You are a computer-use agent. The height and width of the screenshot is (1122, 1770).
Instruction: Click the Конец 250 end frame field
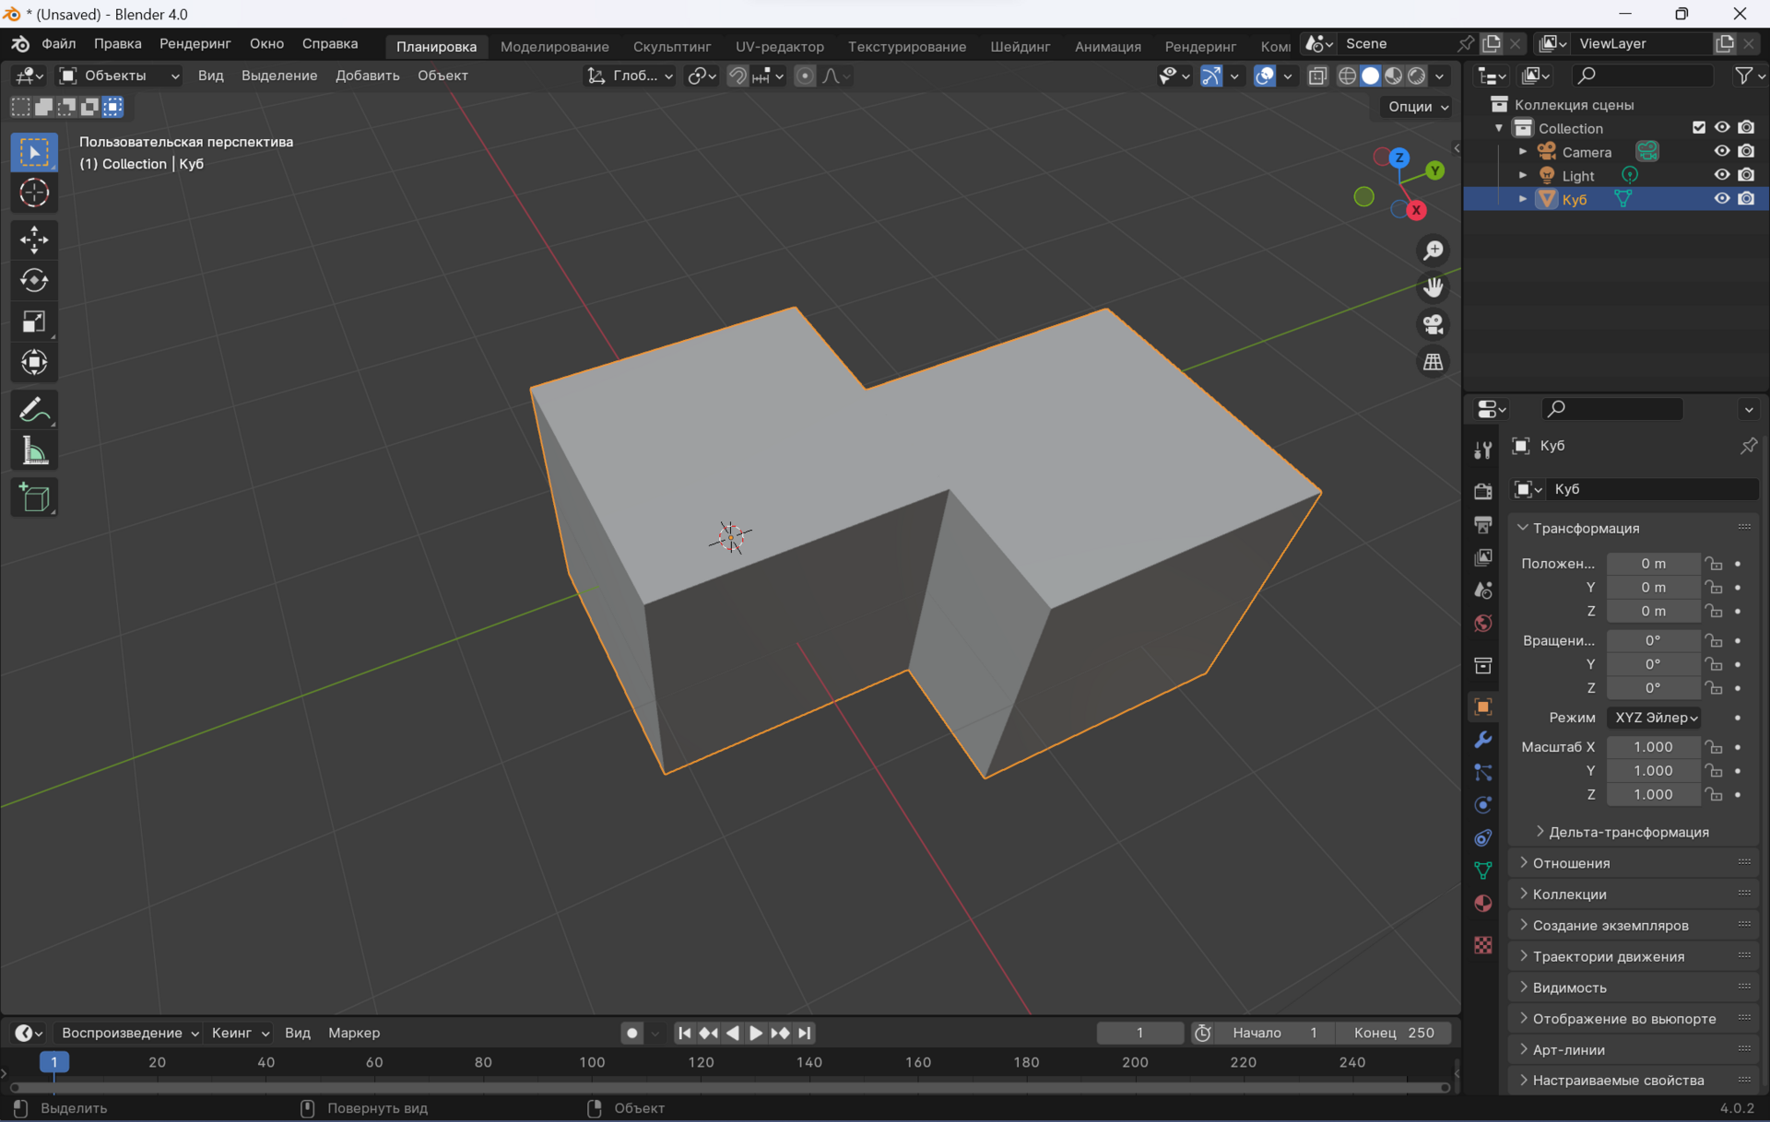coord(1394,1033)
